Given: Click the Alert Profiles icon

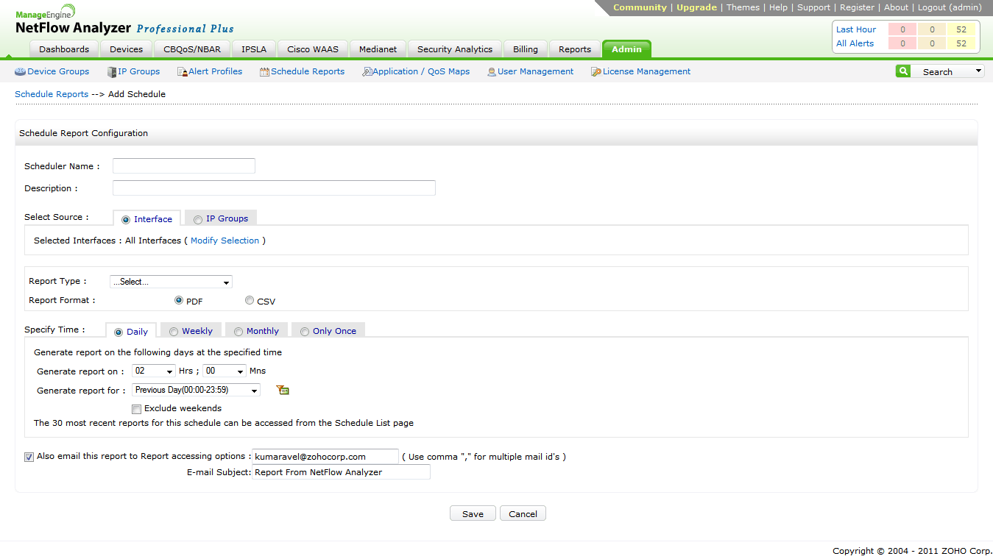Looking at the screenshot, I should (x=183, y=72).
